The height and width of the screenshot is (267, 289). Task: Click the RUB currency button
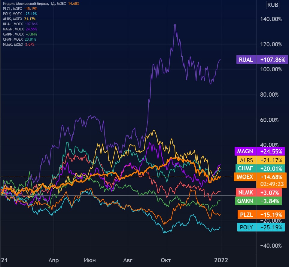(x=273, y=5)
